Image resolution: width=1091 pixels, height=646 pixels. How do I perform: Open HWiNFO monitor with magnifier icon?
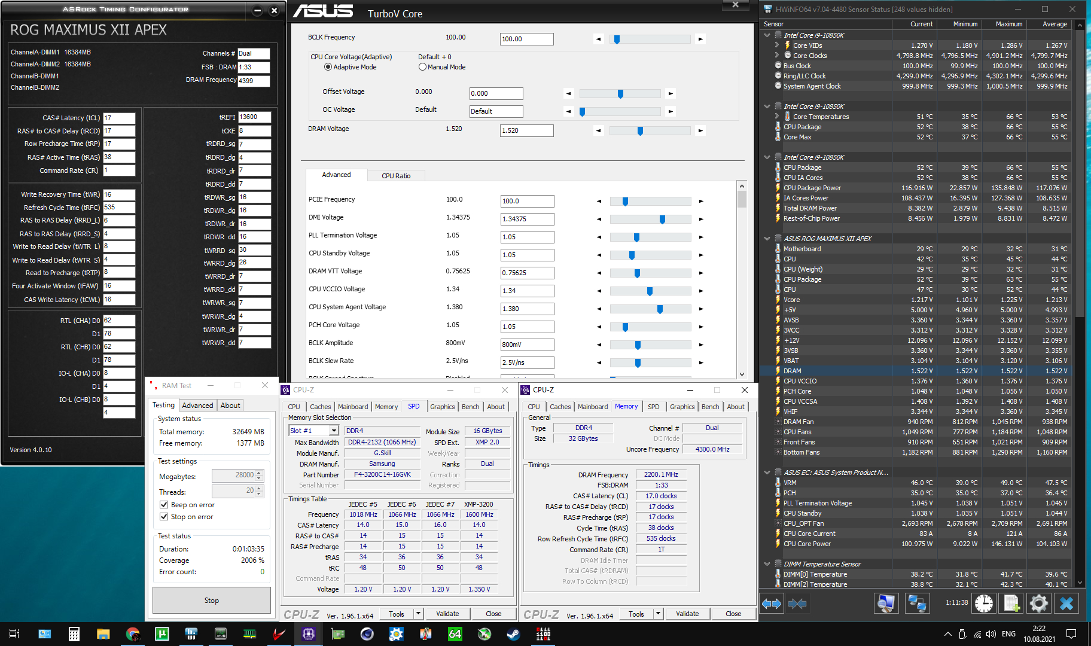coord(886,604)
